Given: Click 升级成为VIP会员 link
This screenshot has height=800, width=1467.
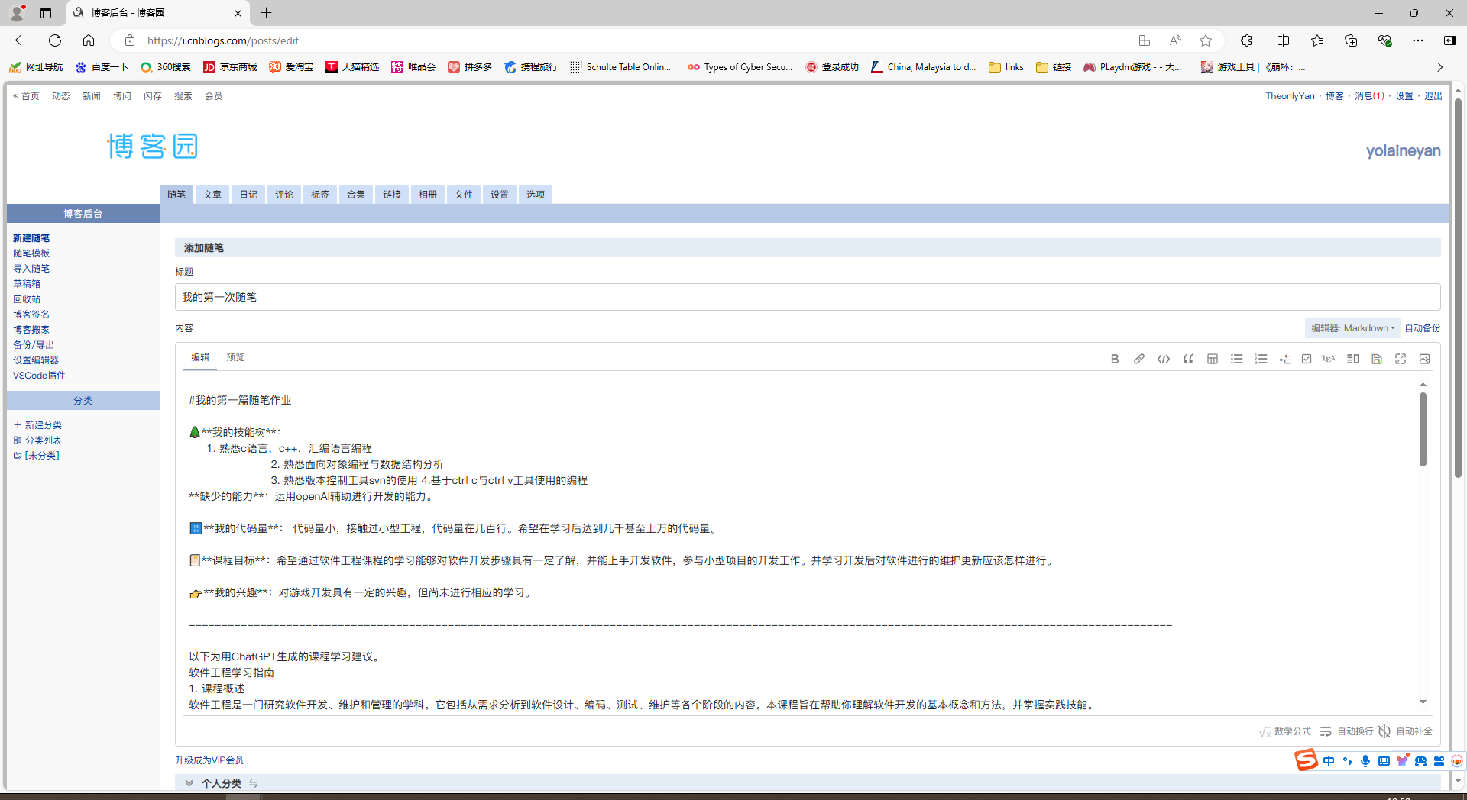Looking at the screenshot, I should (x=209, y=760).
